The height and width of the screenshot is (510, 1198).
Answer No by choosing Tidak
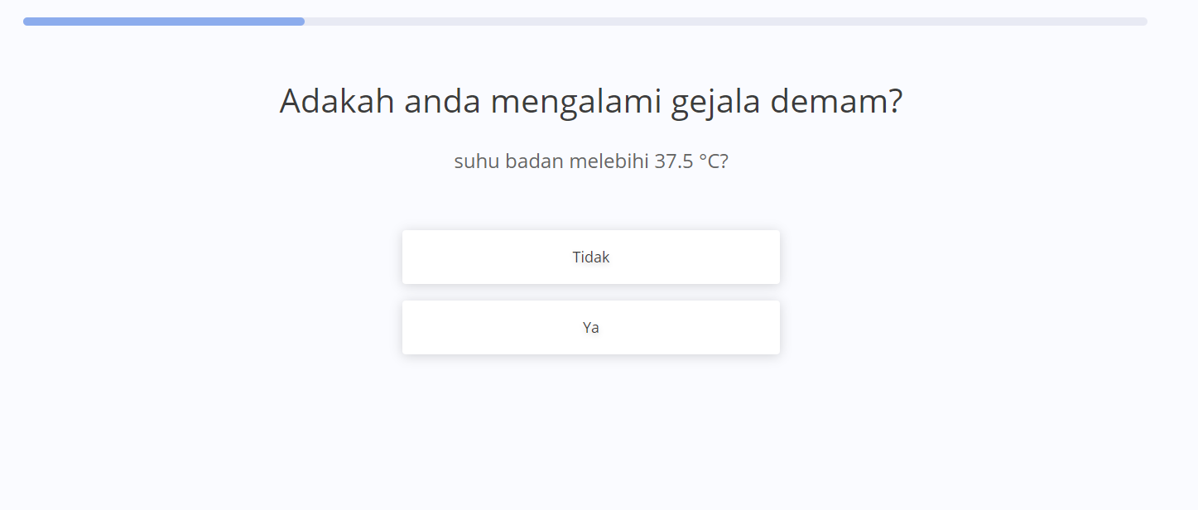pyautogui.click(x=590, y=257)
